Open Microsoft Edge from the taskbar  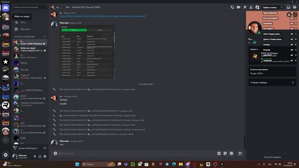pos(174,164)
